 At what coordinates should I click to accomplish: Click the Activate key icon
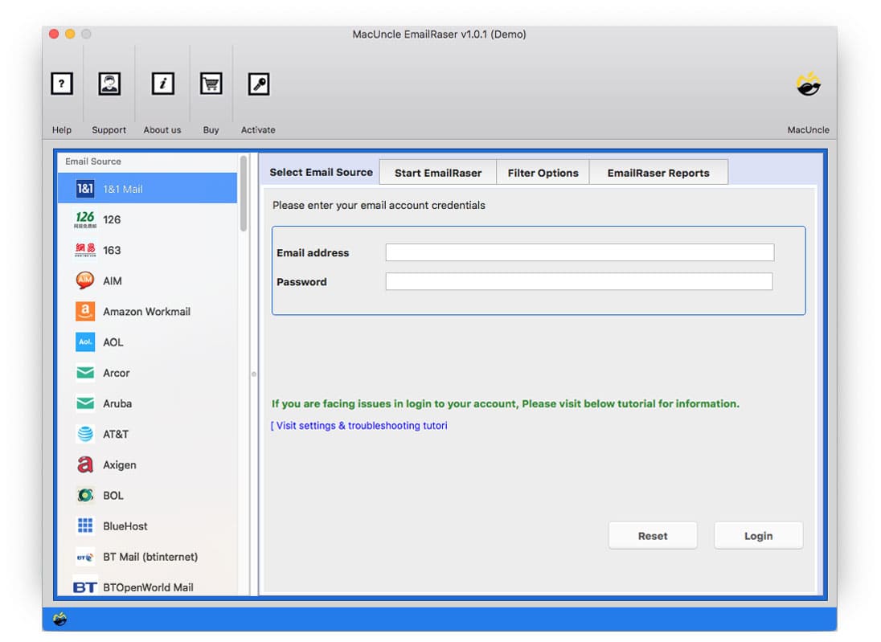(258, 84)
